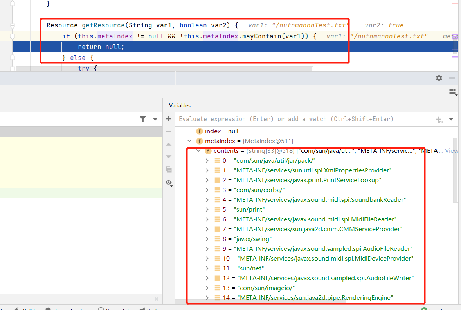Click the plus New Watch icon
The height and width of the screenshot is (310, 461).
[x=169, y=119]
